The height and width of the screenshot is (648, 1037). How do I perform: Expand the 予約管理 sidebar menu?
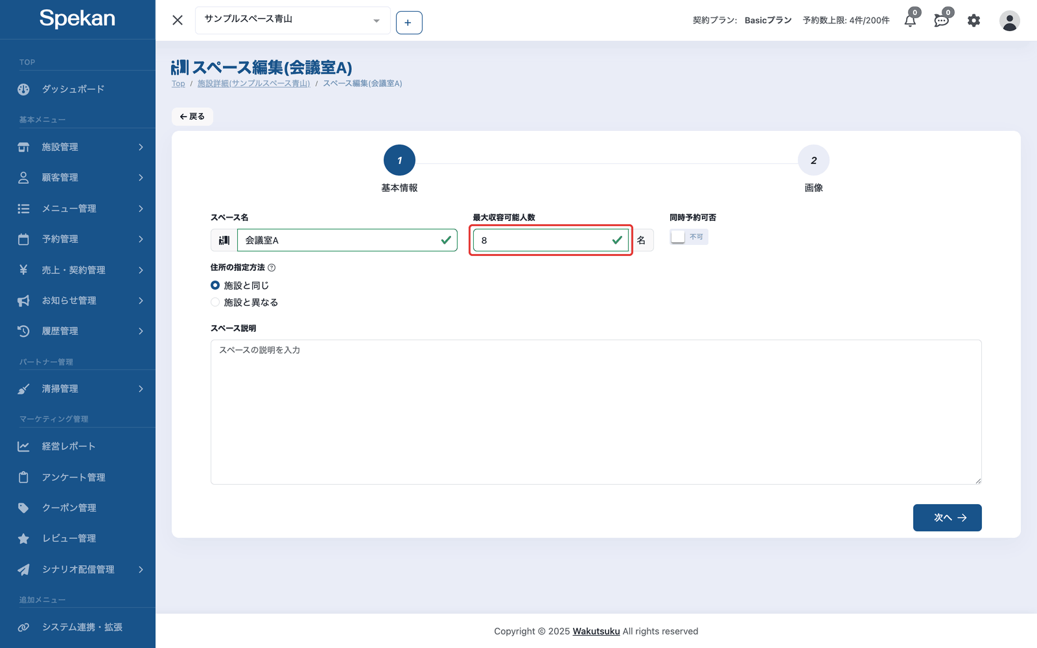coord(78,239)
